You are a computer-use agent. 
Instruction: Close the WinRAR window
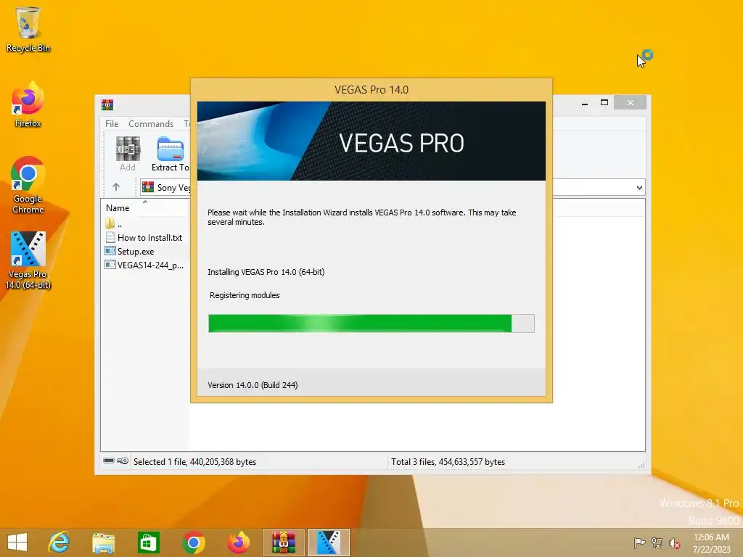click(631, 102)
